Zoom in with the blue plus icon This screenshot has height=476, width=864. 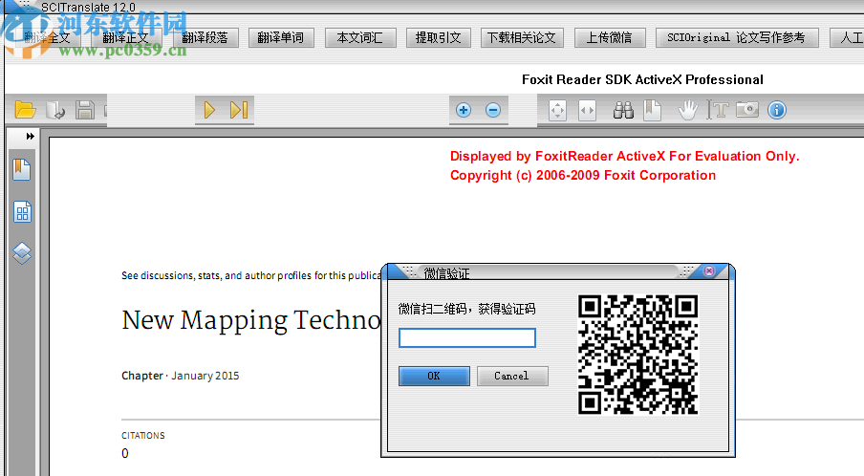(x=464, y=110)
